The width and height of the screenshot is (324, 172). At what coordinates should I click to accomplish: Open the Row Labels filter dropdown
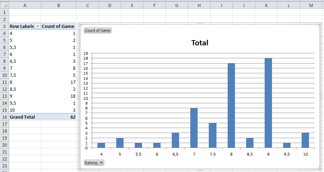click(38, 26)
